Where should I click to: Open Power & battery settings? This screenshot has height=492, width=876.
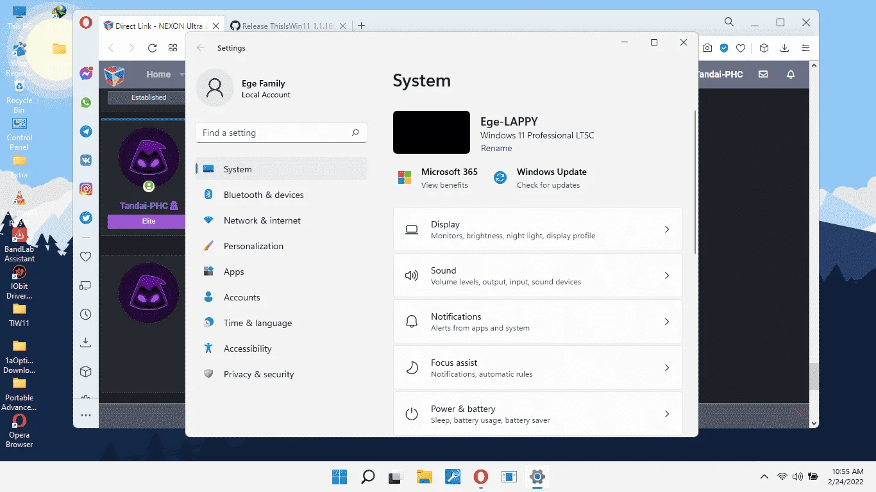[537, 413]
